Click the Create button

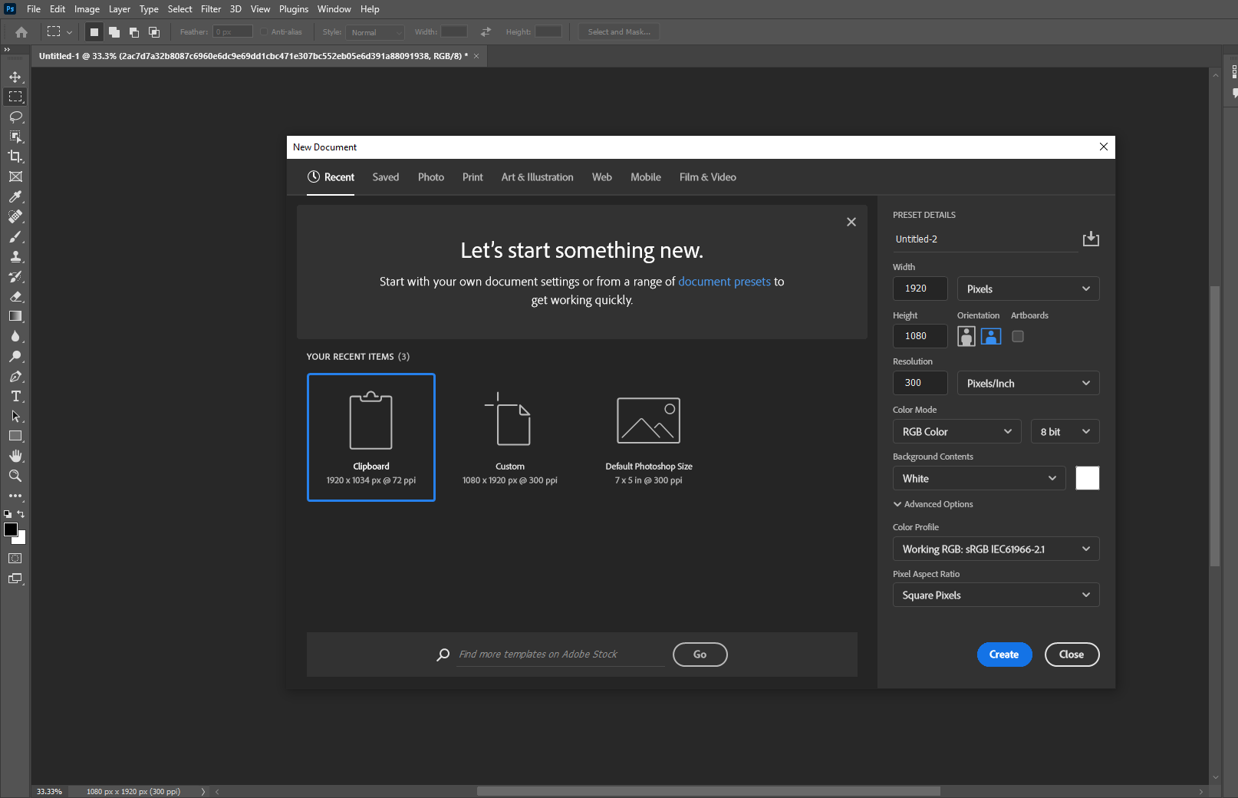(x=1004, y=655)
